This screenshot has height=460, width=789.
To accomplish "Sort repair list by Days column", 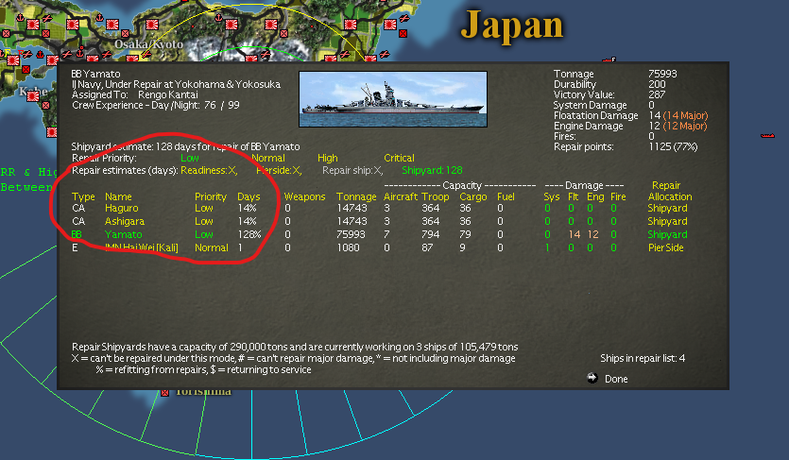I will pos(249,197).
